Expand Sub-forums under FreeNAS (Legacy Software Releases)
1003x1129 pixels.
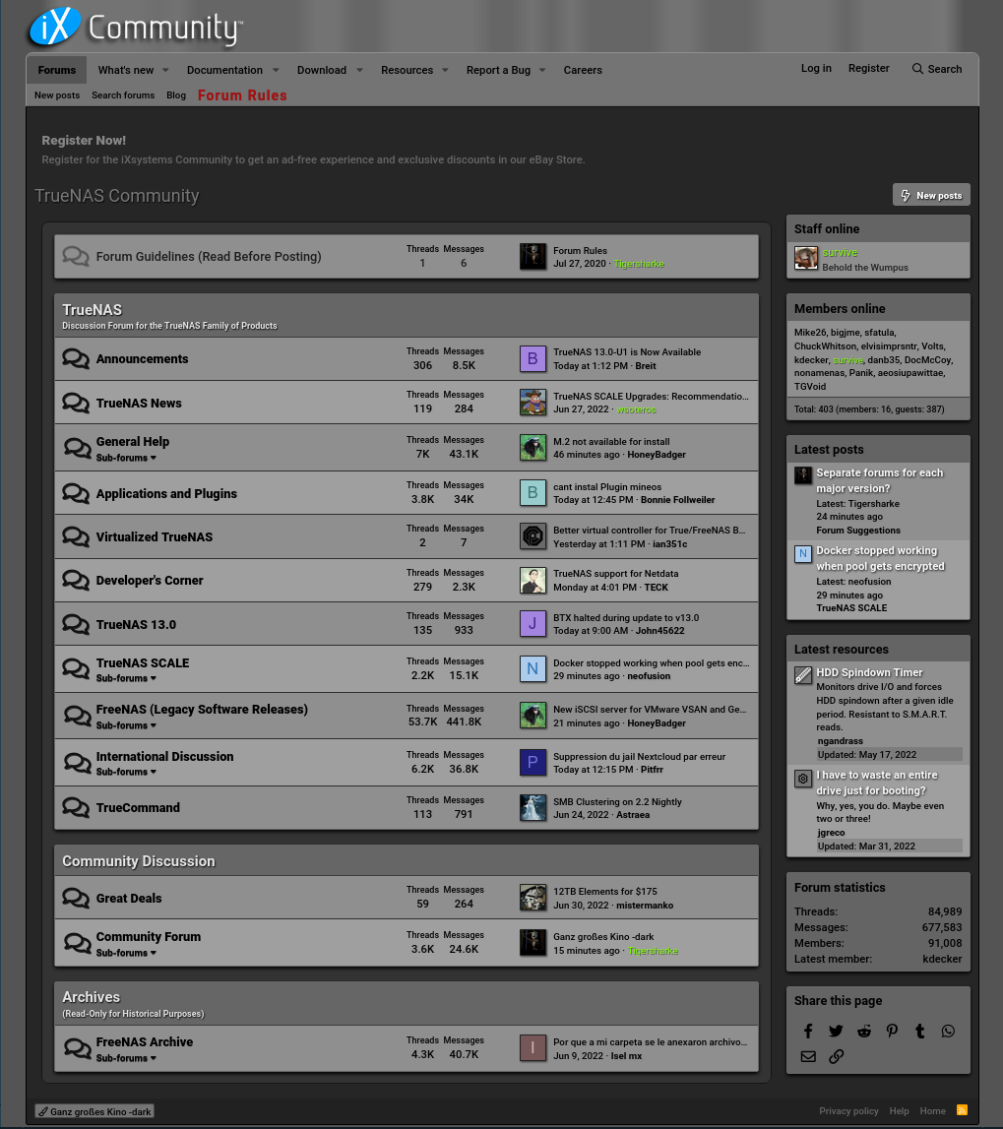tap(126, 725)
